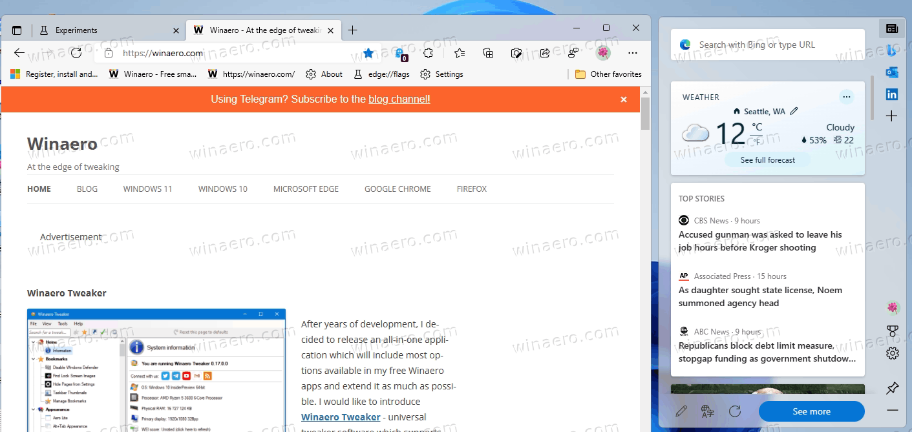Click Search with Bing or type URL box
This screenshot has height=432, width=912.
click(767, 45)
